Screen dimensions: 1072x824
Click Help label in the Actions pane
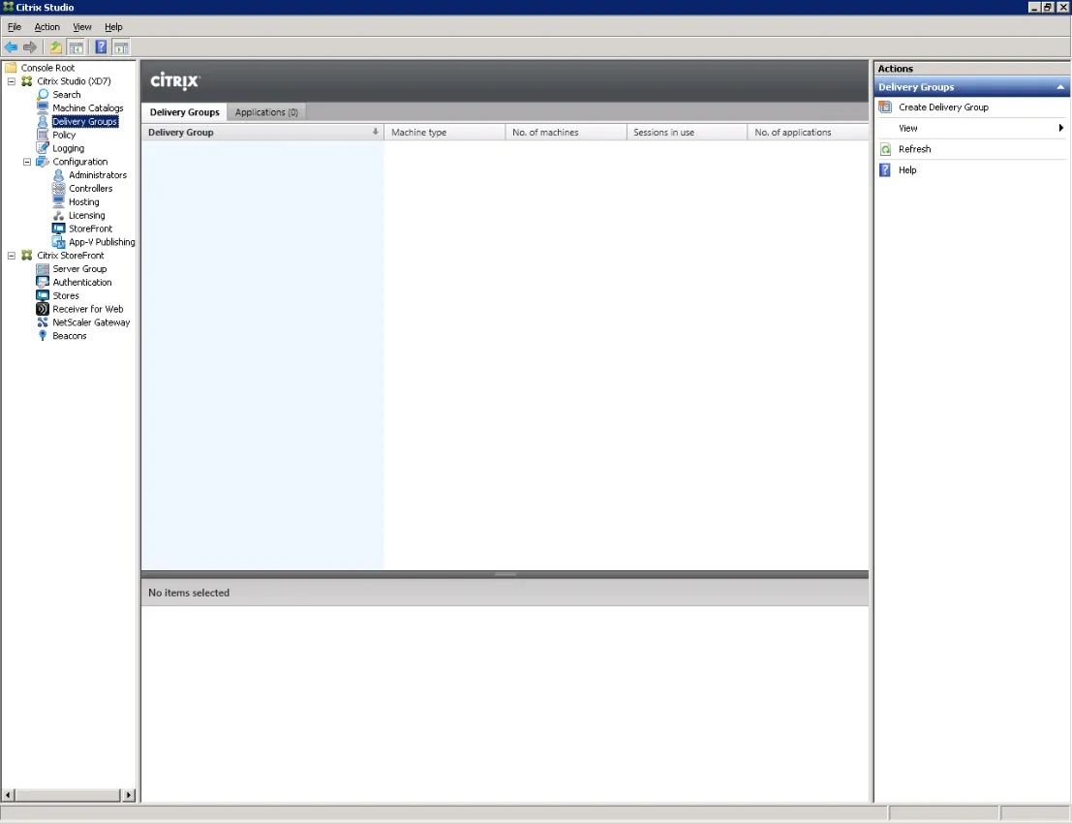click(907, 170)
